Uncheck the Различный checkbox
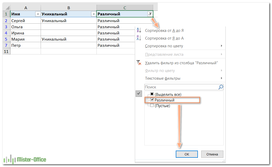The image size is (272, 167). click(x=152, y=100)
